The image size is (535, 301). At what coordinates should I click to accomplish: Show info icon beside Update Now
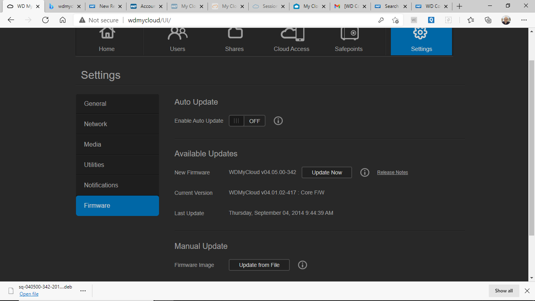coord(365,172)
